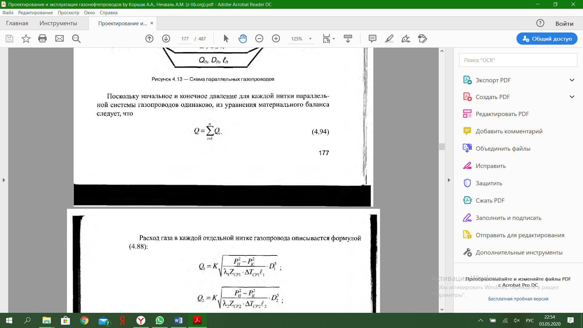Send the file by email icon

(60, 39)
